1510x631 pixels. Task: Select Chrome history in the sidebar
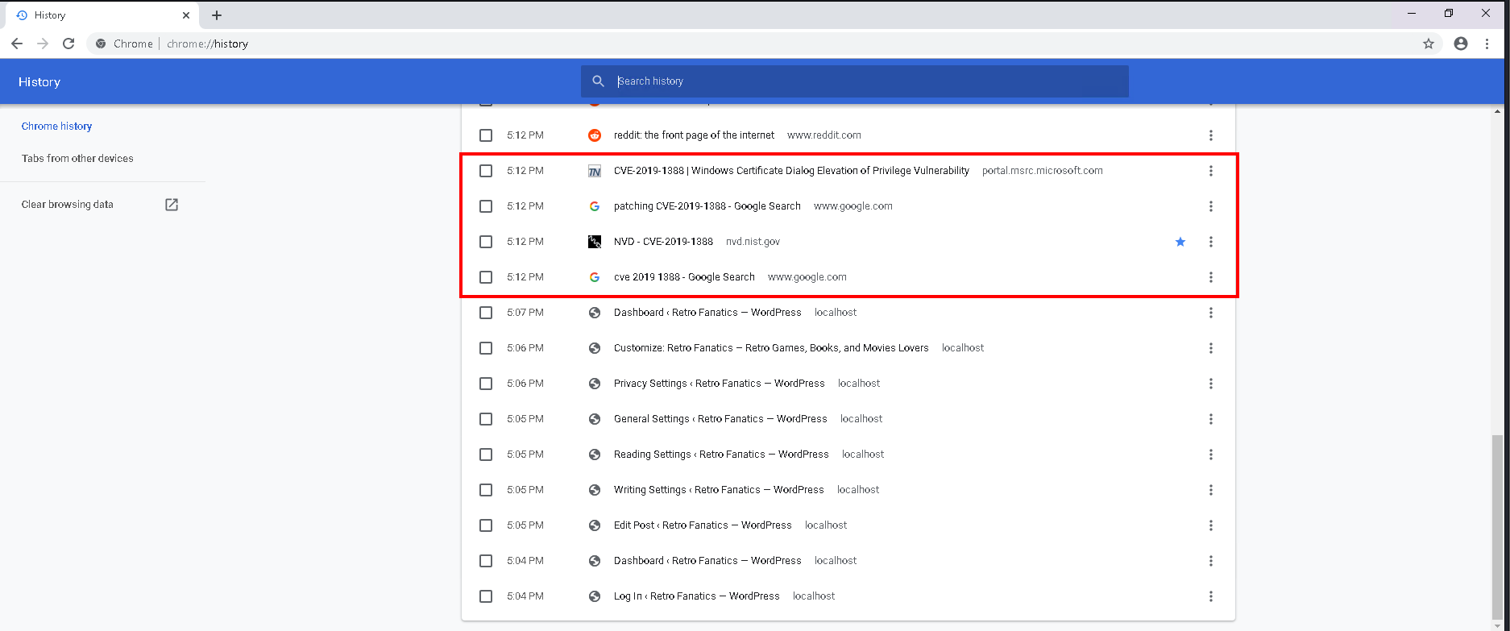pos(56,127)
